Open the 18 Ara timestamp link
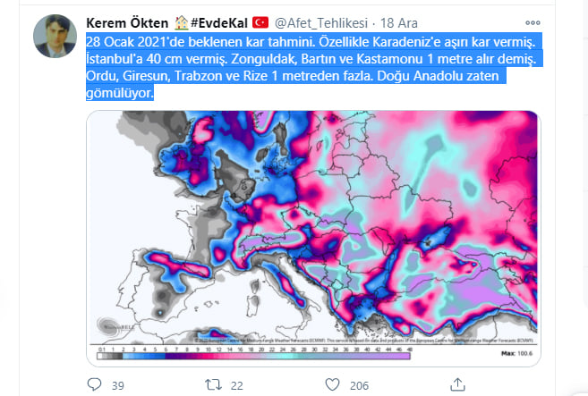 coord(399,23)
